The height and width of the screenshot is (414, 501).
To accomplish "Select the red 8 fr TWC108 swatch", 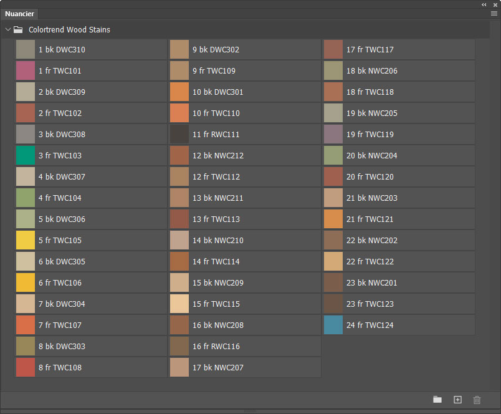I will [x=26, y=367].
